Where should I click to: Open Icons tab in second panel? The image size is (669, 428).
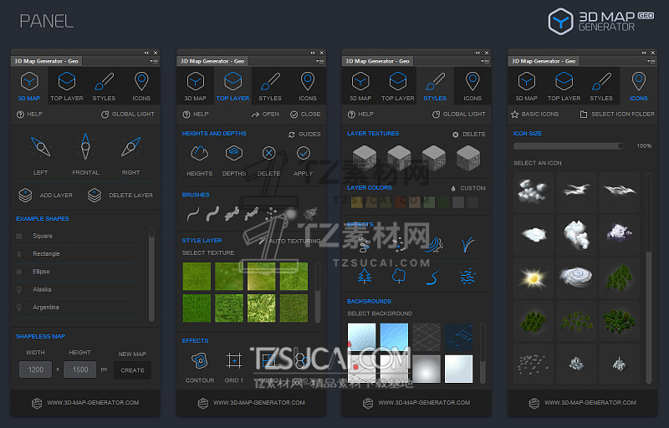point(308,86)
